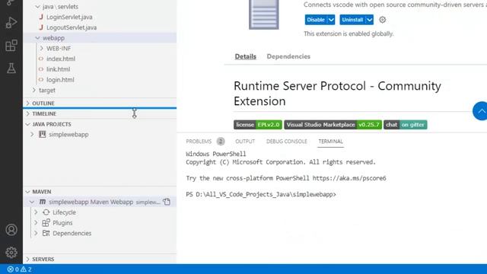Expand the Lifecycle node
Image resolution: width=487 pixels, height=274 pixels.
36,212
